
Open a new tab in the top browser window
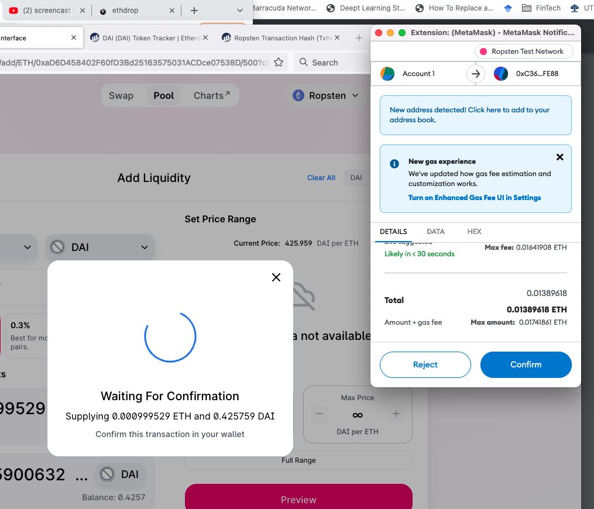tap(194, 11)
